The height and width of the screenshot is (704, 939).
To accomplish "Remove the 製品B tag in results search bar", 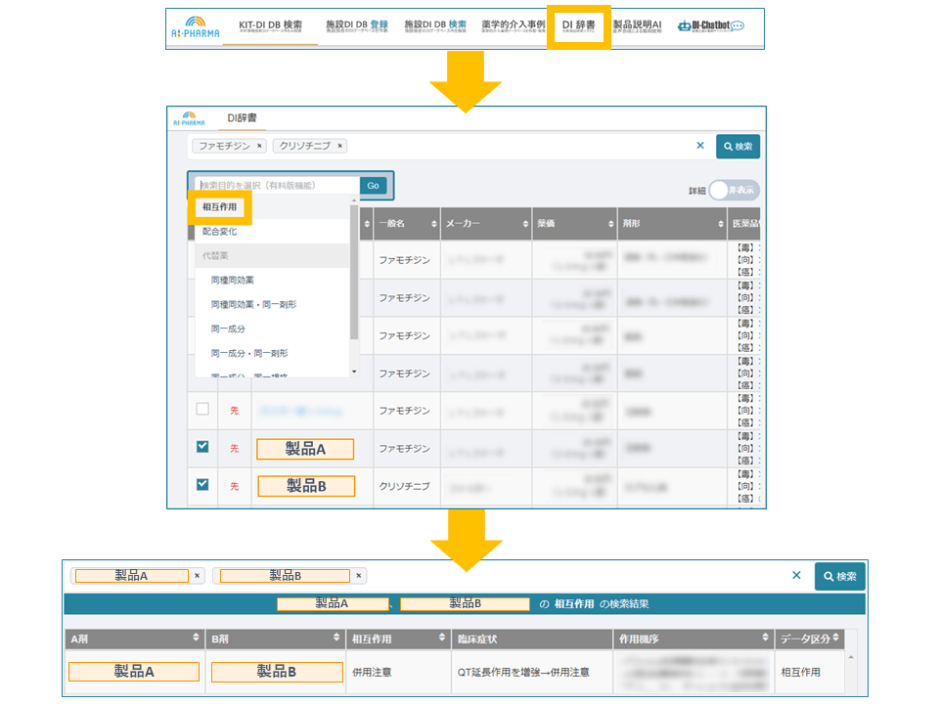I will pyautogui.click(x=360, y=576).
